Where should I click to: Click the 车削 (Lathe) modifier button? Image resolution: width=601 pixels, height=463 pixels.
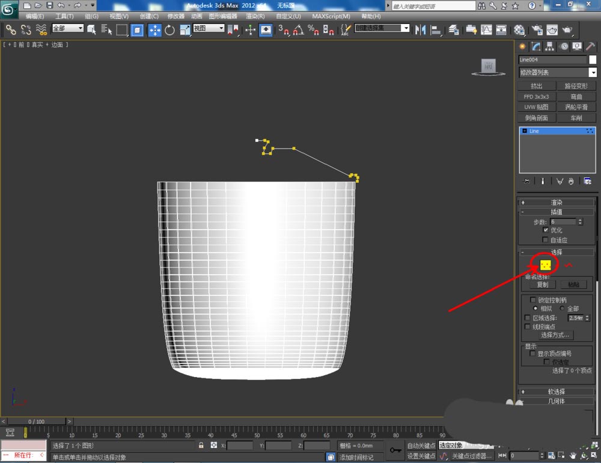[x=576, y=118]
